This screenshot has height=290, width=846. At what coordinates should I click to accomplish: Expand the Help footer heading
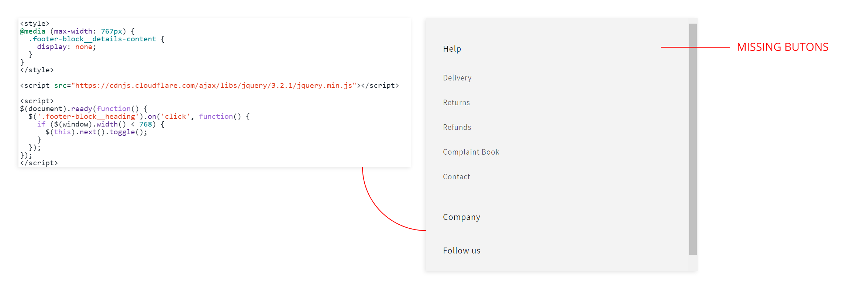[452, 49]
